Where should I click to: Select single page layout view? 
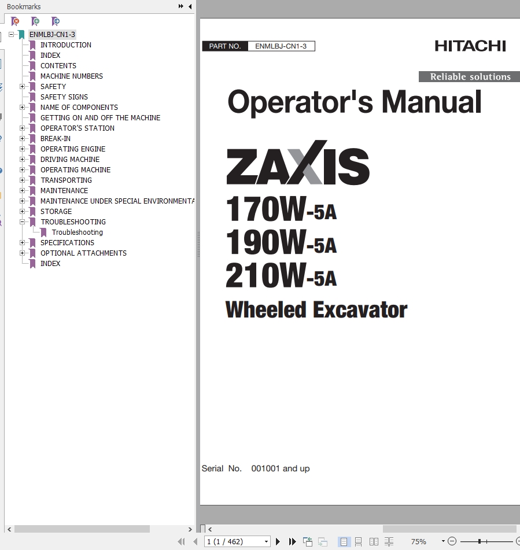click(344, 541)
